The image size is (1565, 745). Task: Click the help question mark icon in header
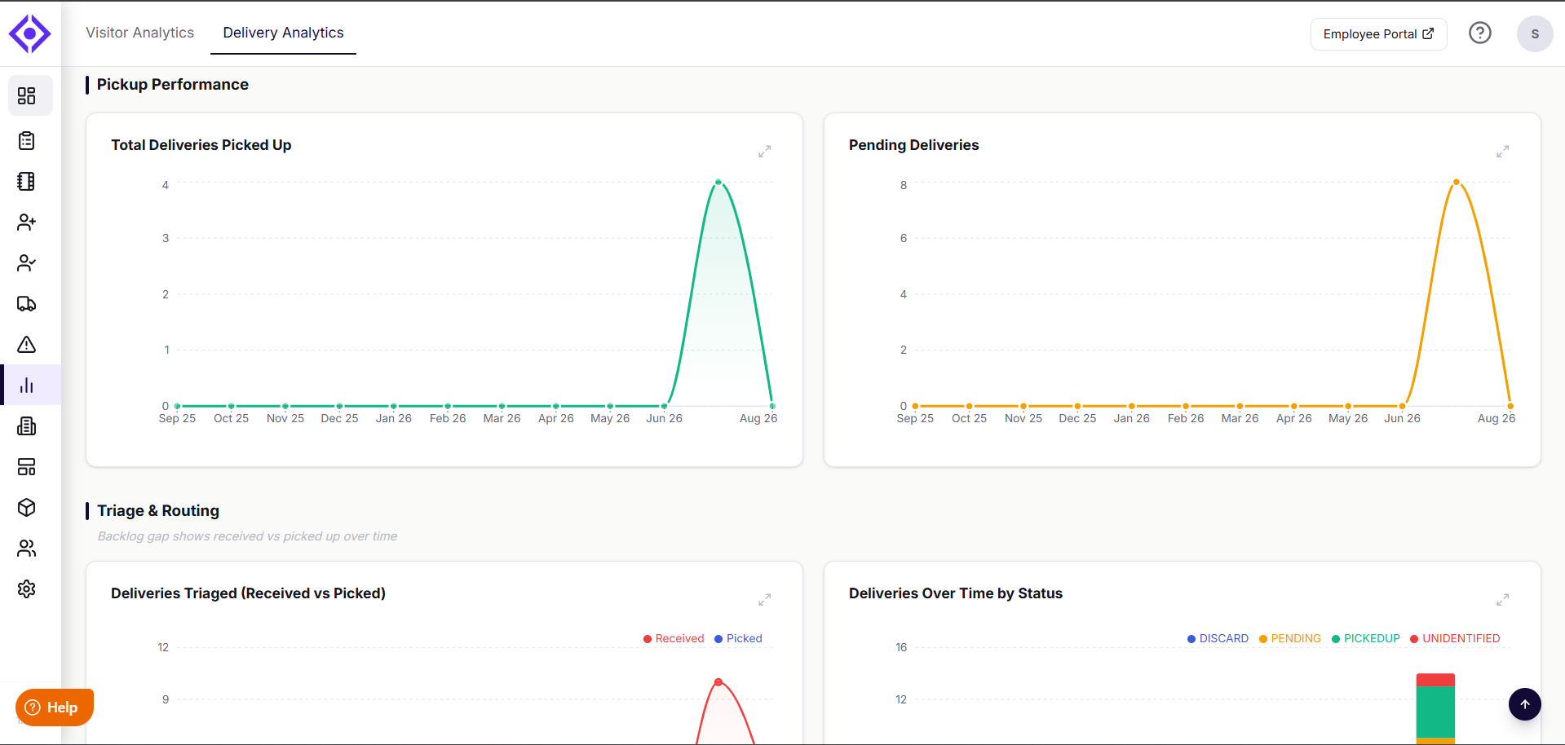(1480, 33)
